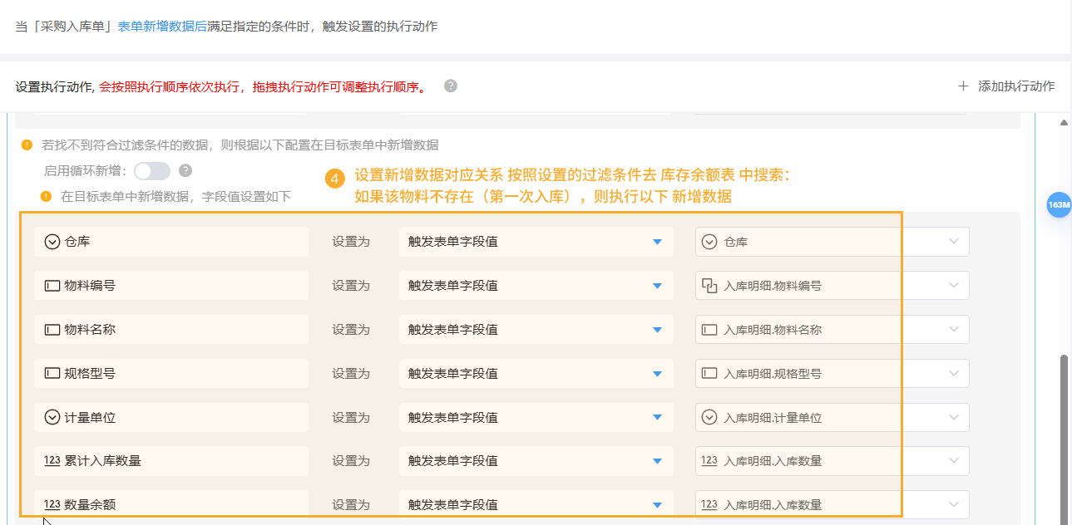Screen dimensions: 1072x525
Task: Enable the 启用循环新增 toggle switch
Action: tap(152, 170)
